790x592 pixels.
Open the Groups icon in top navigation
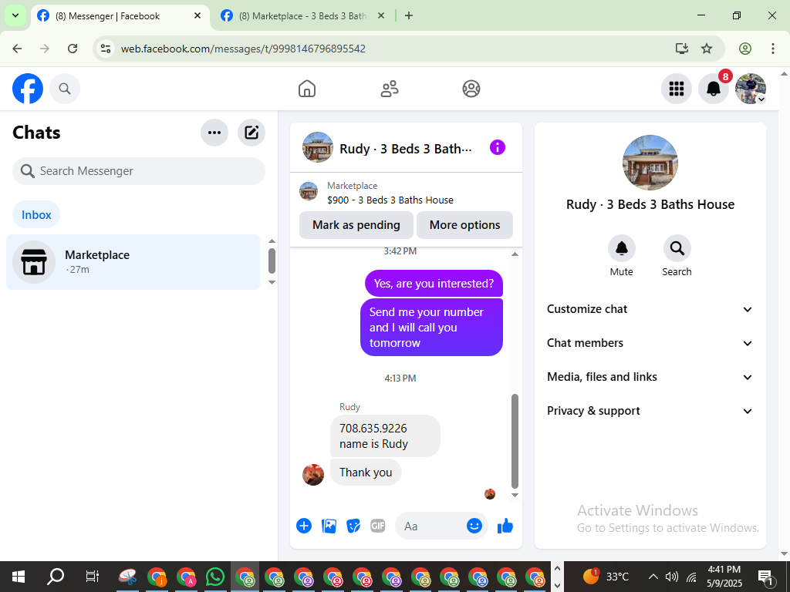(471, 89)
